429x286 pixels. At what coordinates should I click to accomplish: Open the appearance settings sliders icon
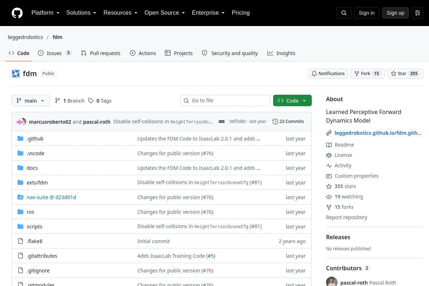418,13
